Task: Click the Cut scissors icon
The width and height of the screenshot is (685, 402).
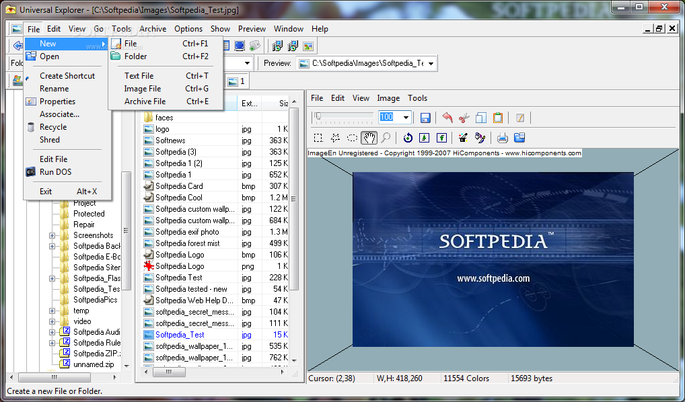Action: 464,118
